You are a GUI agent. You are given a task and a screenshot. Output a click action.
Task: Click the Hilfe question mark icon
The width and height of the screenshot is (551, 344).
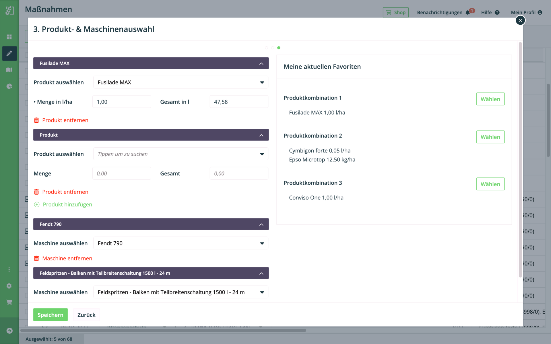coord(497,12)
